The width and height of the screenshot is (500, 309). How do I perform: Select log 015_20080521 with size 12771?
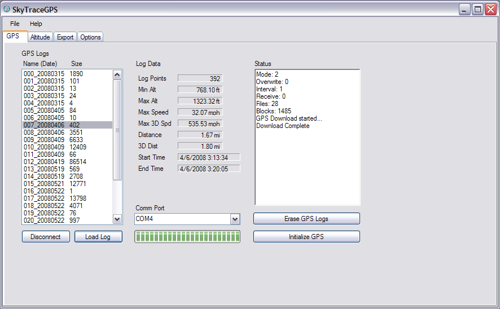point(67,183)
